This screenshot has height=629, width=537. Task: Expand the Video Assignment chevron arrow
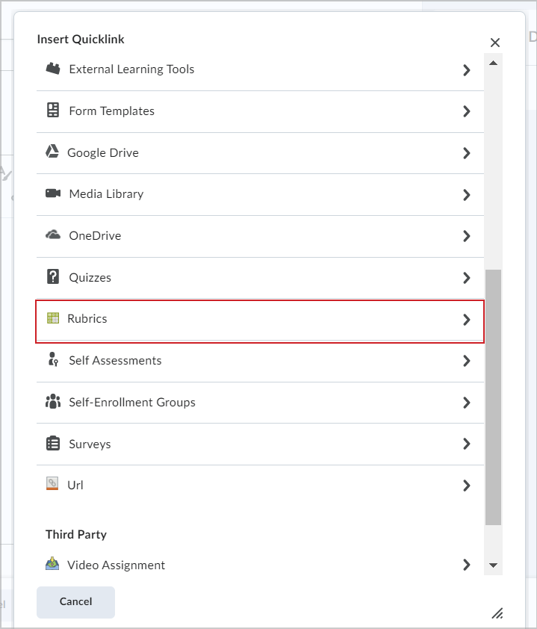(466, 565)
